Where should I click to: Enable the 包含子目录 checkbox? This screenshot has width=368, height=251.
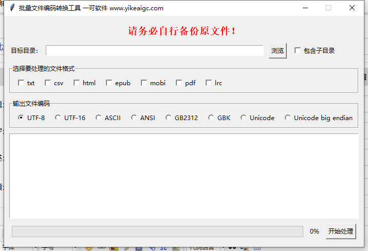(x=298, y=50)
